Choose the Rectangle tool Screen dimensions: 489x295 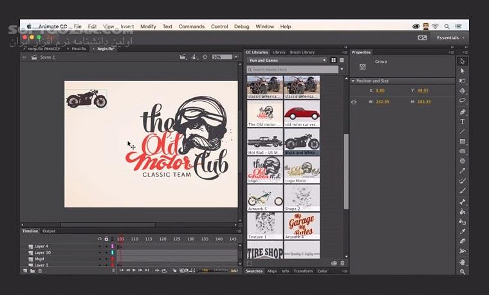coord(463,142)
